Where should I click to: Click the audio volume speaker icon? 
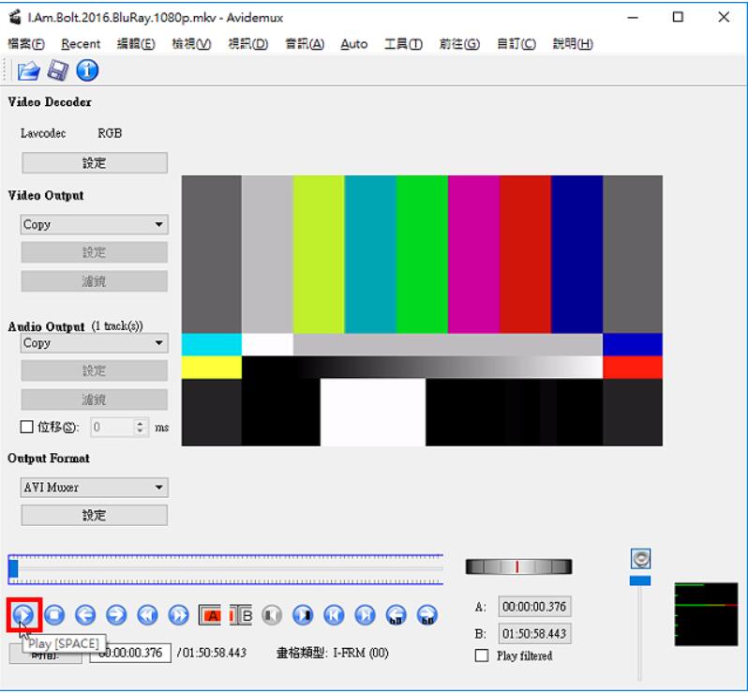(640, 558)
